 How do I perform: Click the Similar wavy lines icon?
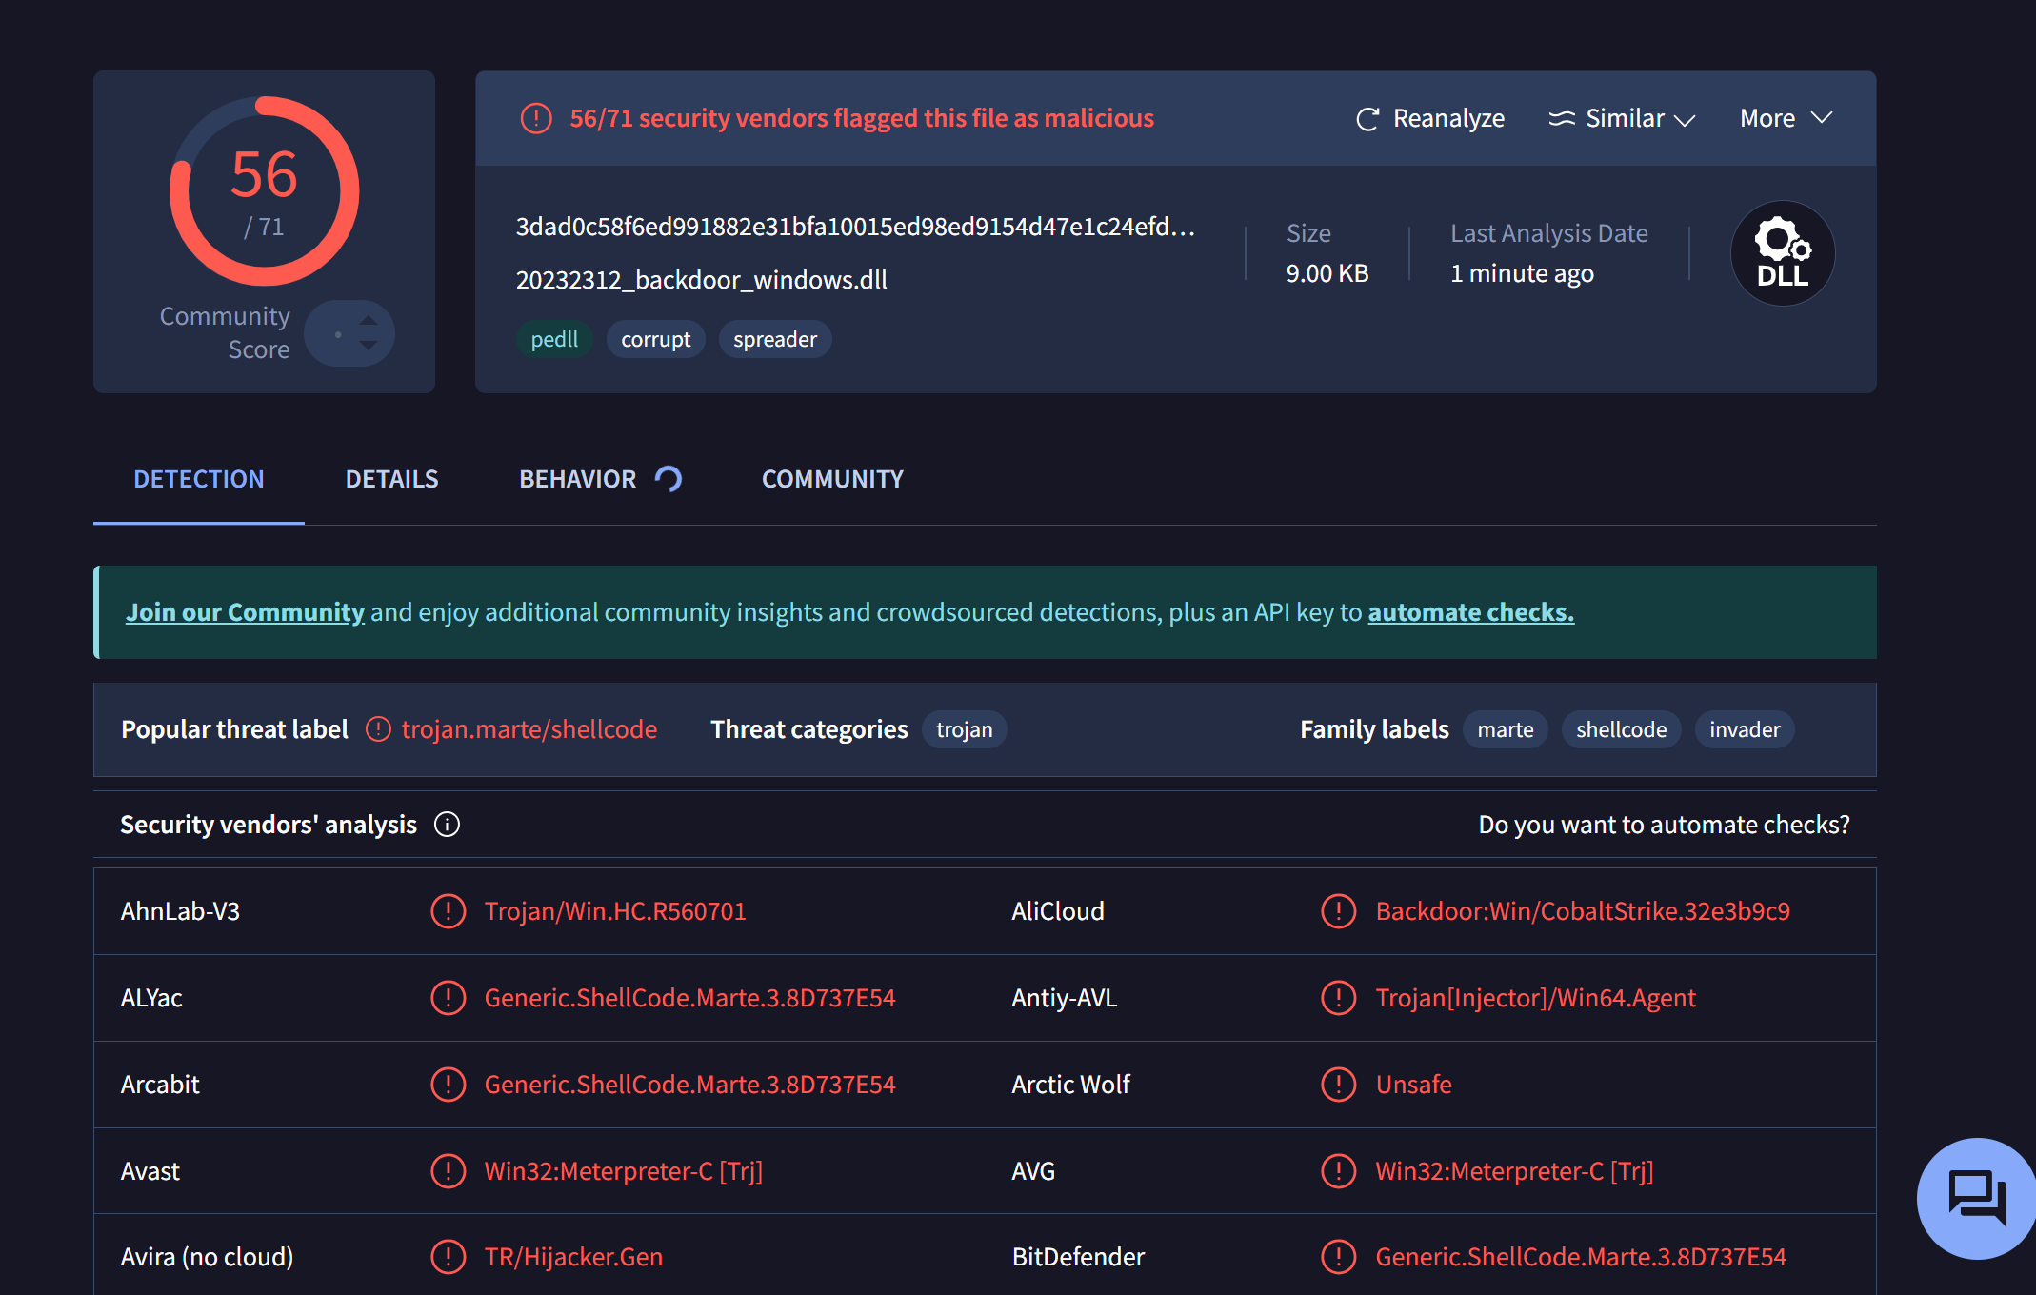[1562, 119]
